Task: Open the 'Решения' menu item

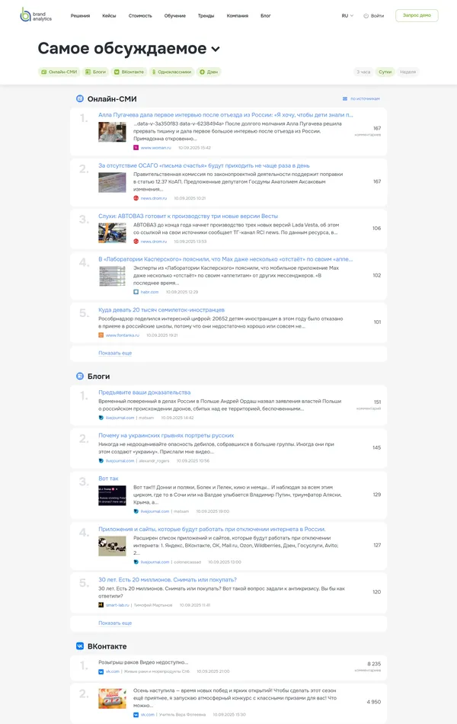Action: coord(80,15)
